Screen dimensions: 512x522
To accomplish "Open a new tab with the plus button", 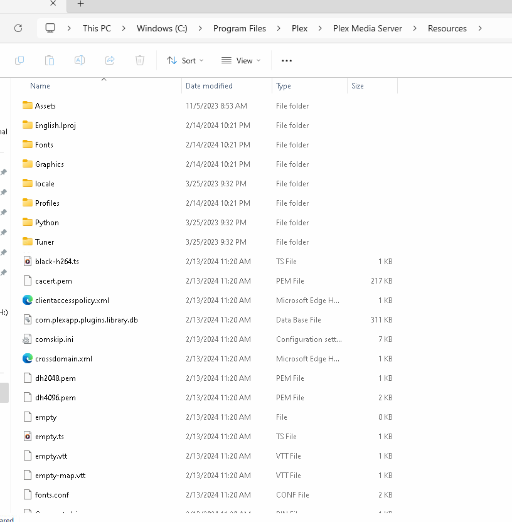I will pyautogui.click(x=80, y=4).
